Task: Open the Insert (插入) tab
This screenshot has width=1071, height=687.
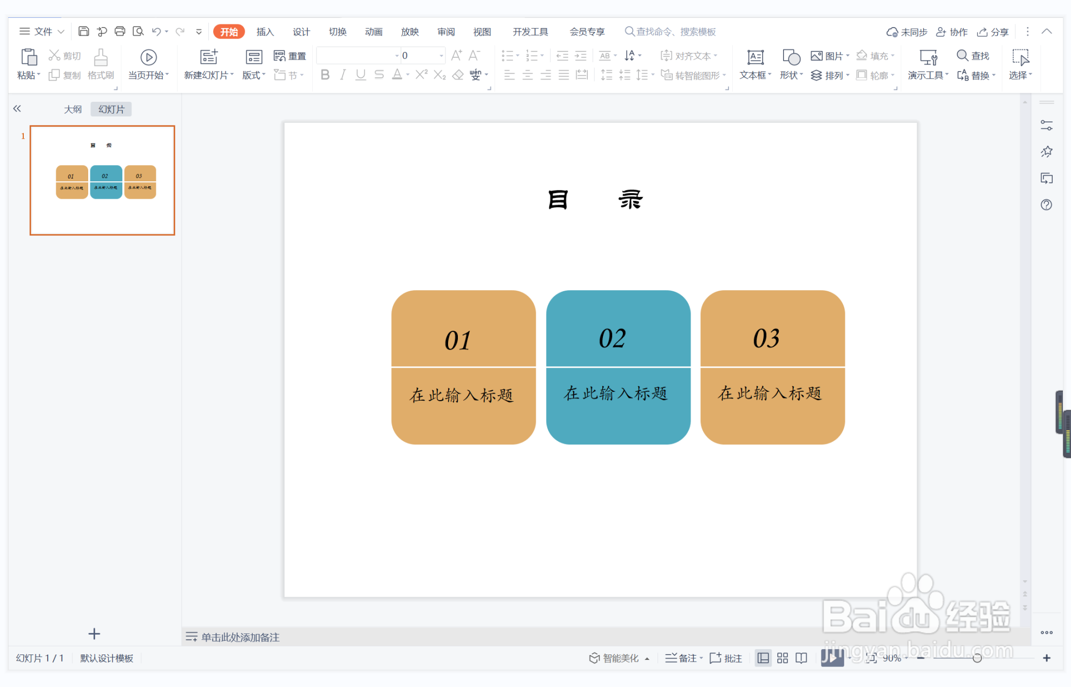Action: point(265,31)
